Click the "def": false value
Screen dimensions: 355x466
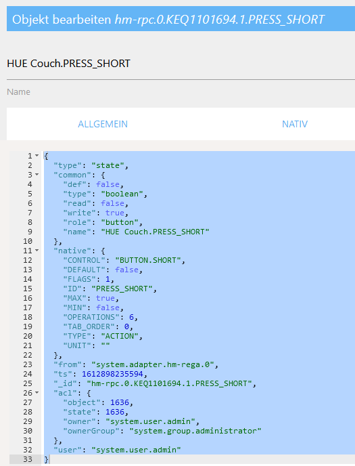[108, 184]
